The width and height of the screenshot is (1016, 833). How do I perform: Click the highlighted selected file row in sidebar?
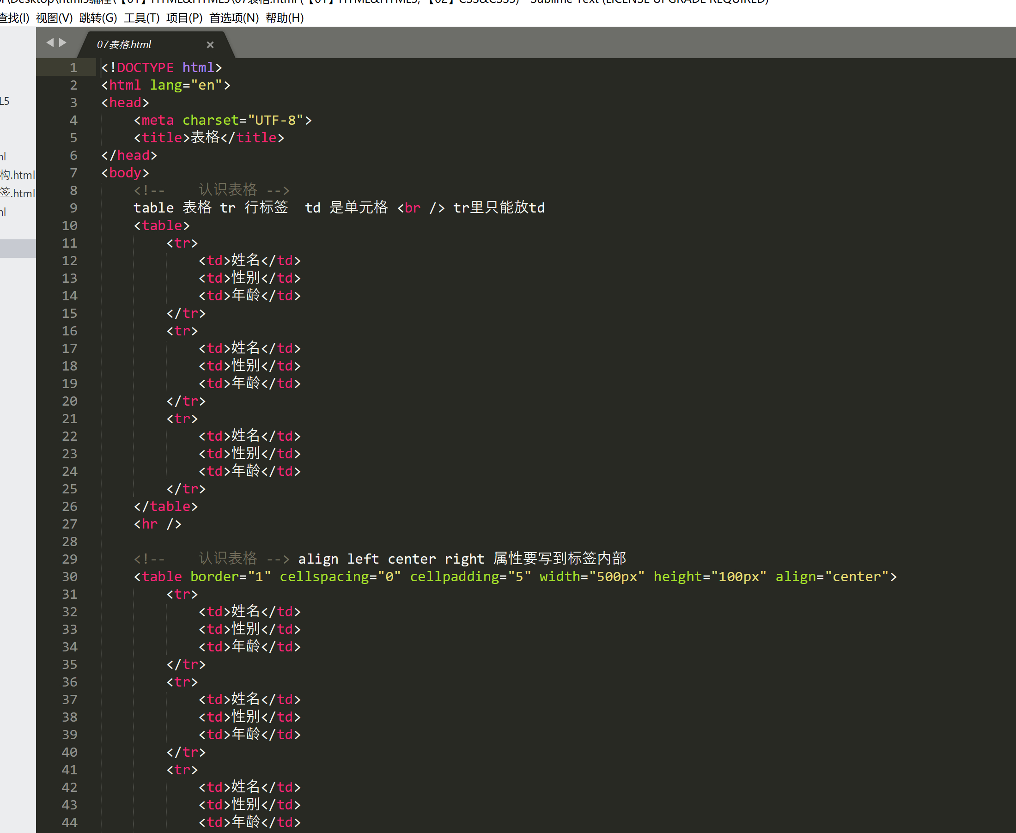point(17,249)
